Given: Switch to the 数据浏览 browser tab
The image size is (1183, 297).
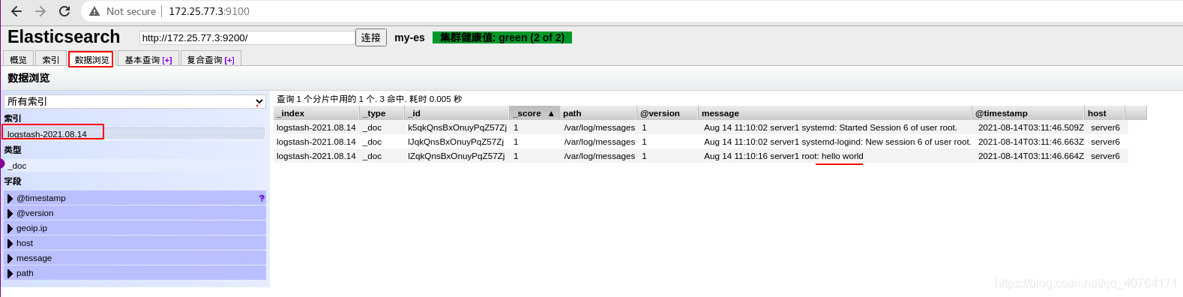Looking at the screenshot, I should [91, 59].
